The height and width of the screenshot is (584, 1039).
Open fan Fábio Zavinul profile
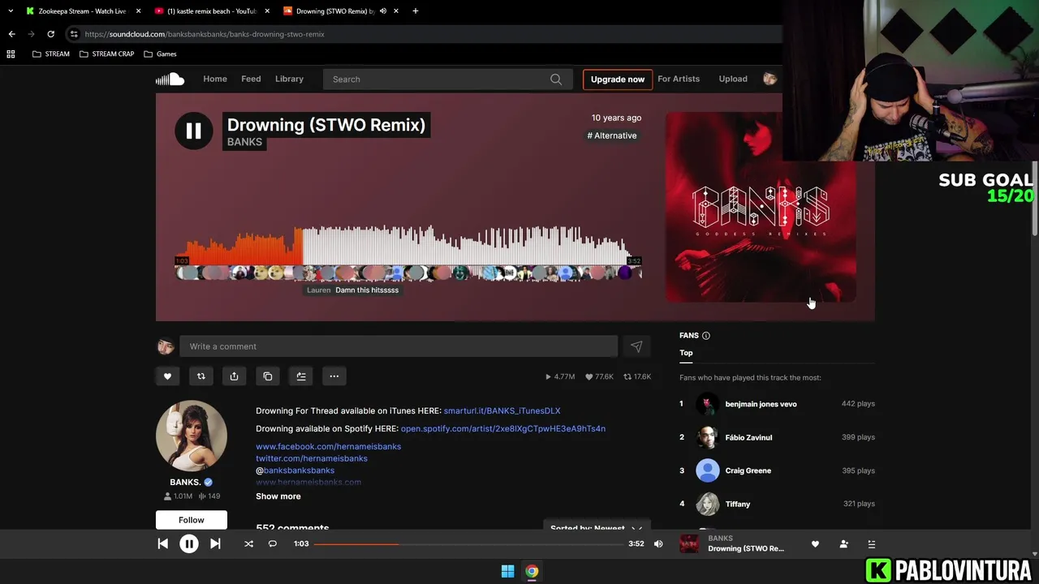pyautogui.click(x=748, y=437)
